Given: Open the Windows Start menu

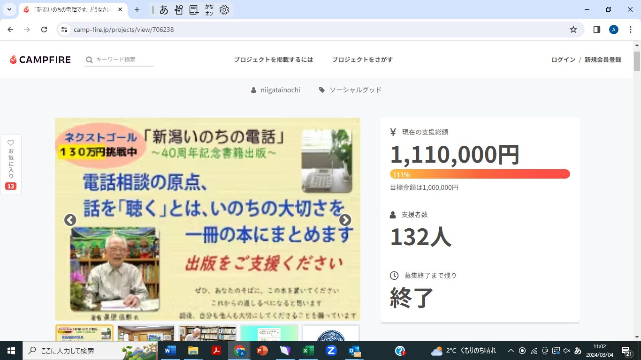Looking at the screenshot, I should tap(11, 351).
